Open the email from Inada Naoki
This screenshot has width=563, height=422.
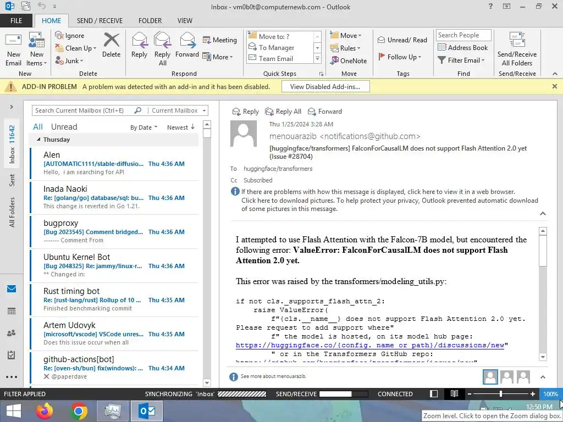[114, 197]
